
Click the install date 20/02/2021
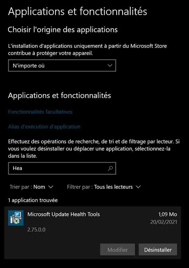(164, 222)
